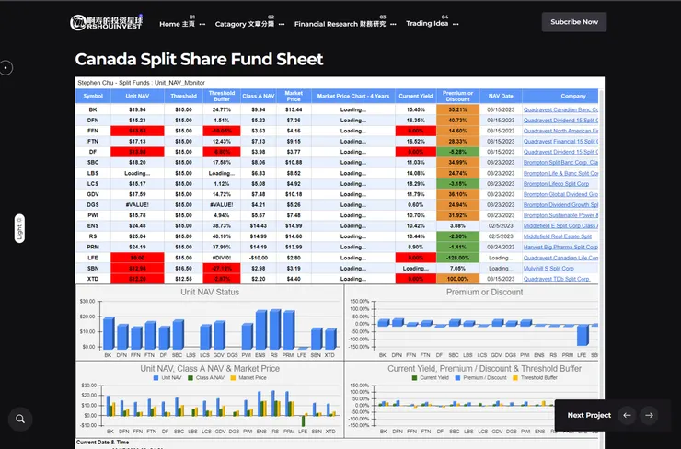Click the #VALUE! Unit NAV cell for DGS
This screenshot has width=681, height=449.
(137, 204)
